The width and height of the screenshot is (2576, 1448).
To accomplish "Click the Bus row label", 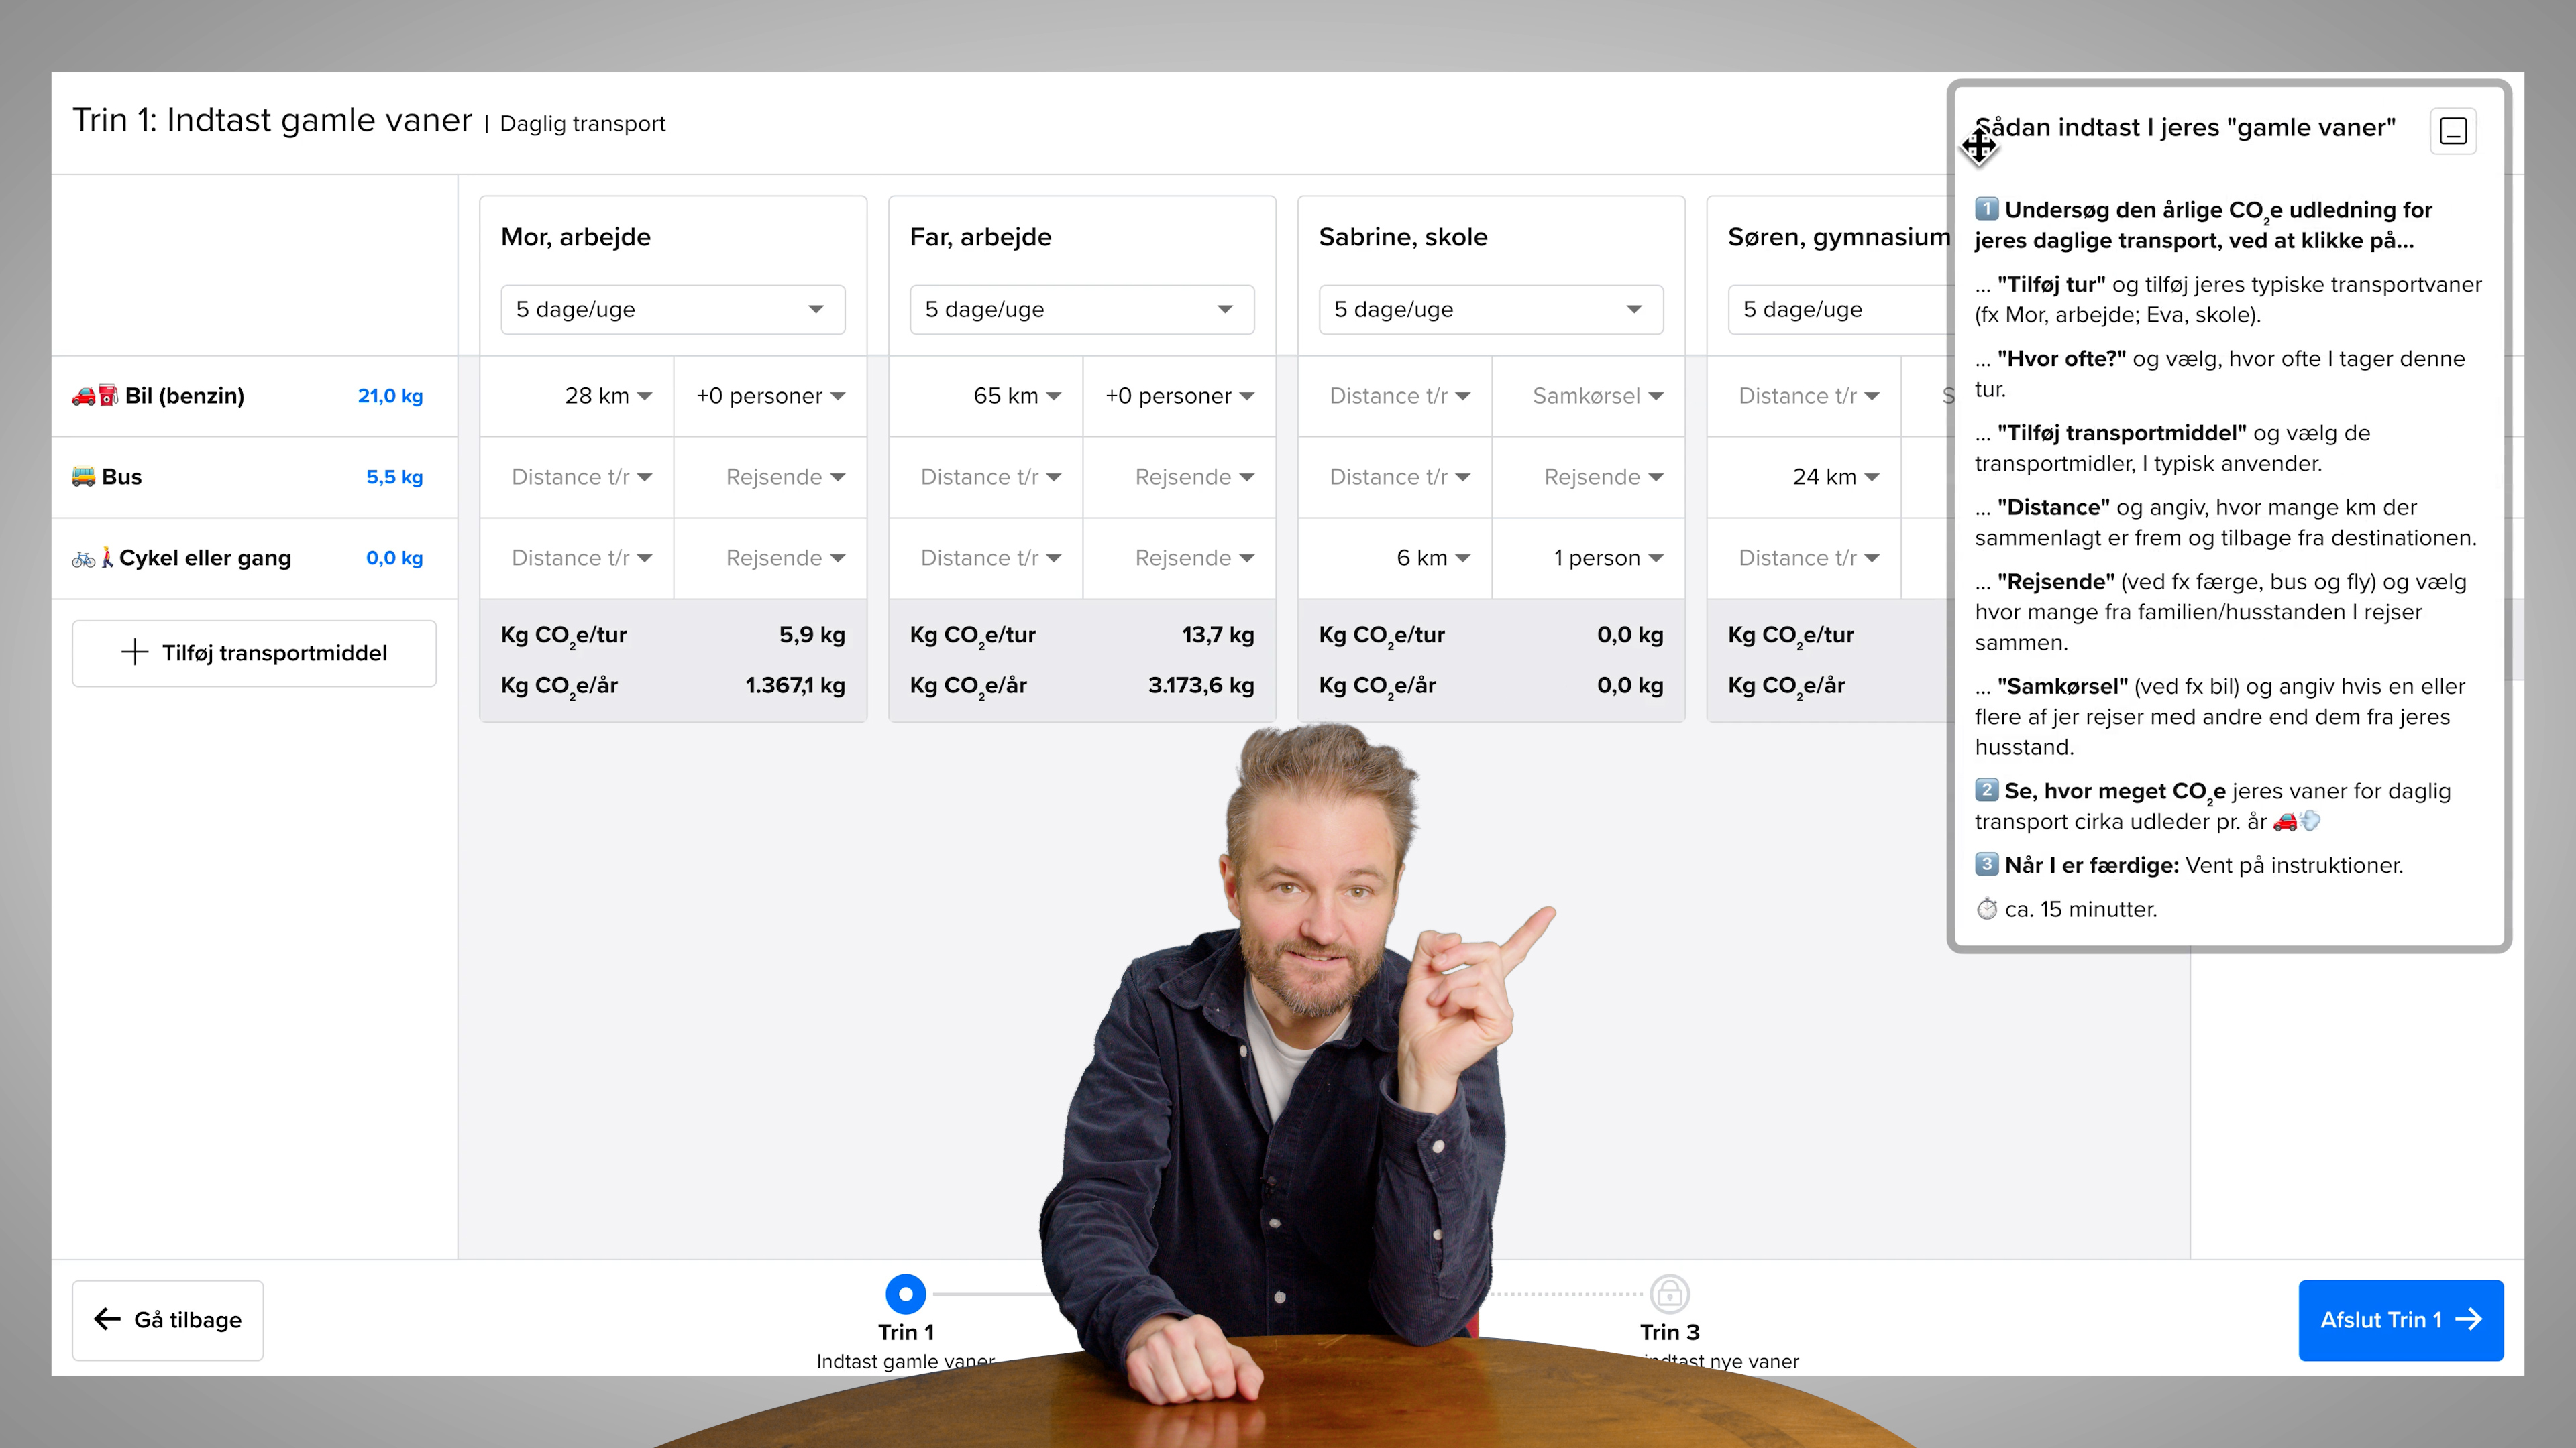I will coord(121,477).
